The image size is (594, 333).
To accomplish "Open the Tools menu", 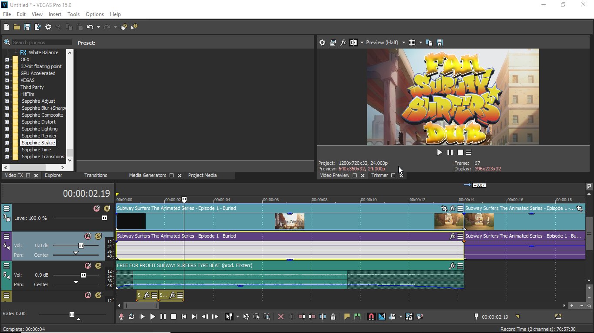I will point(73,14).
